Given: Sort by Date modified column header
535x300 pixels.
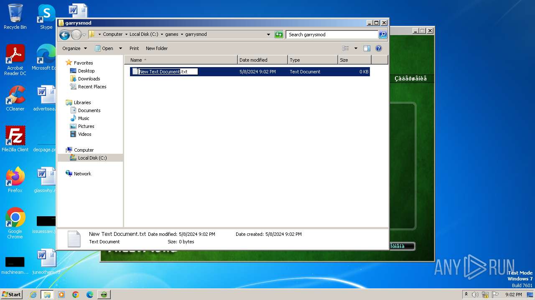Looking at the screenshot, I should 262,60.
